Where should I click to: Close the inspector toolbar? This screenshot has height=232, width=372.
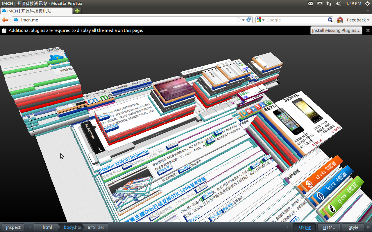[369, 227]
